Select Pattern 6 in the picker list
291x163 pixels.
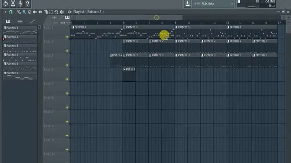point(20,76)
